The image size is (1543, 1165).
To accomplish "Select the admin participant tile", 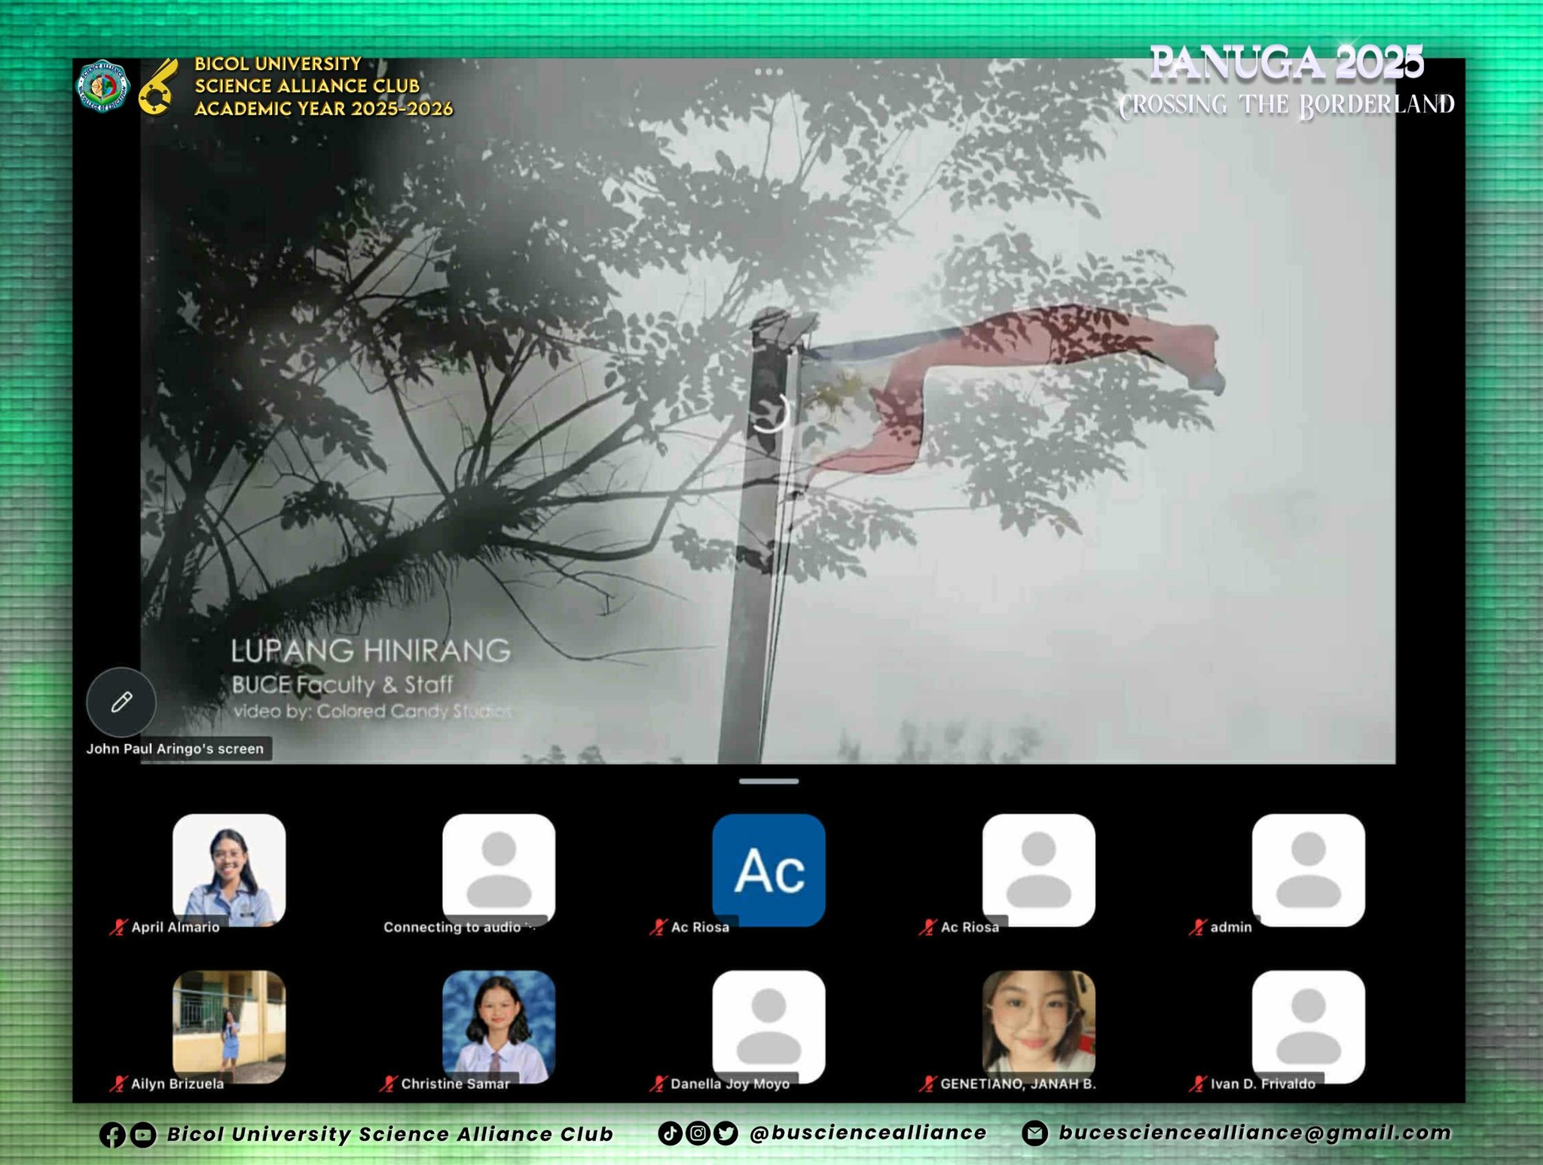I will tap(1309, 870).
